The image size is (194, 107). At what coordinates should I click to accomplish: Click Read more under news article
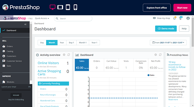[173, 99]
